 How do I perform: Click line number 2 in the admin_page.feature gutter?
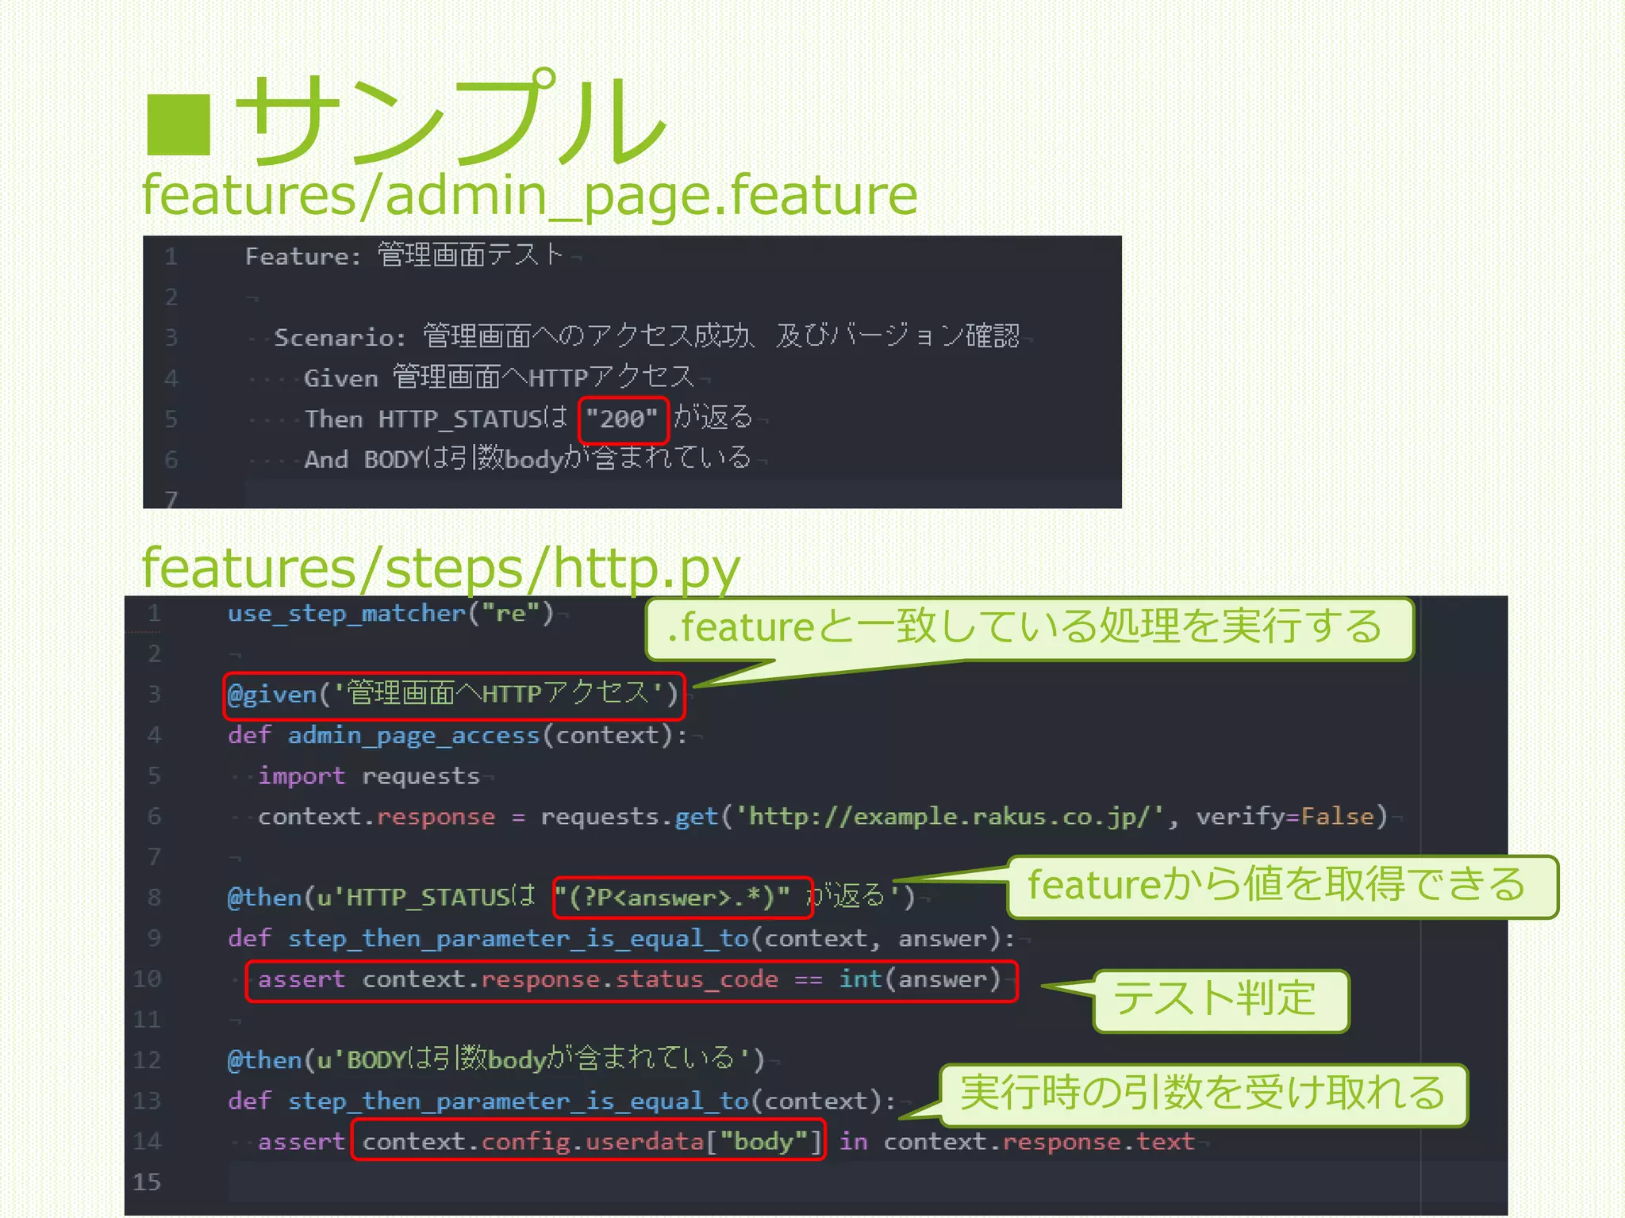[171, 297]
